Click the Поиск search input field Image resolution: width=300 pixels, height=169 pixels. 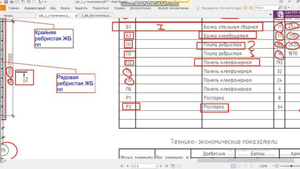point(266,8)
